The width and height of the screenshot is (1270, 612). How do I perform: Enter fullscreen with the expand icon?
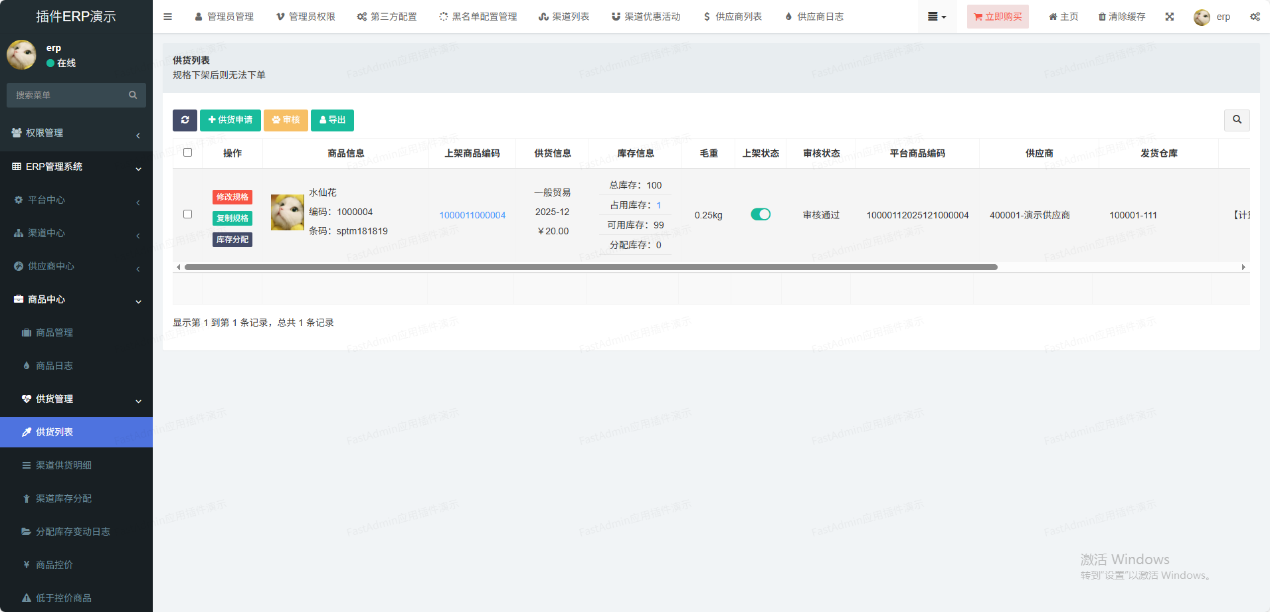[x=1170, y=17]
